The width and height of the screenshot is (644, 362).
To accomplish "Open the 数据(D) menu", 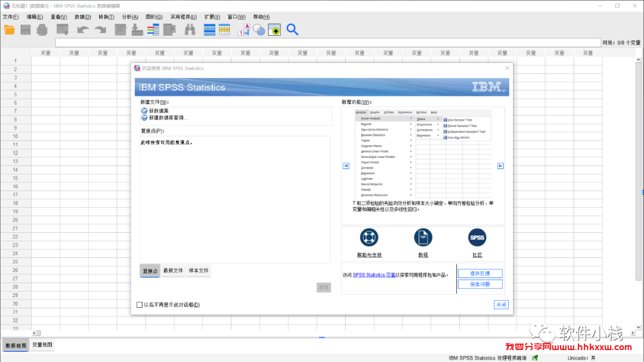I will tap(82, 17).
